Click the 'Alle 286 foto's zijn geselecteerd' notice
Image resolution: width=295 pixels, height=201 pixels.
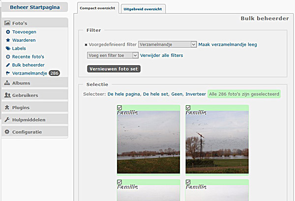(x=244, y=94)
